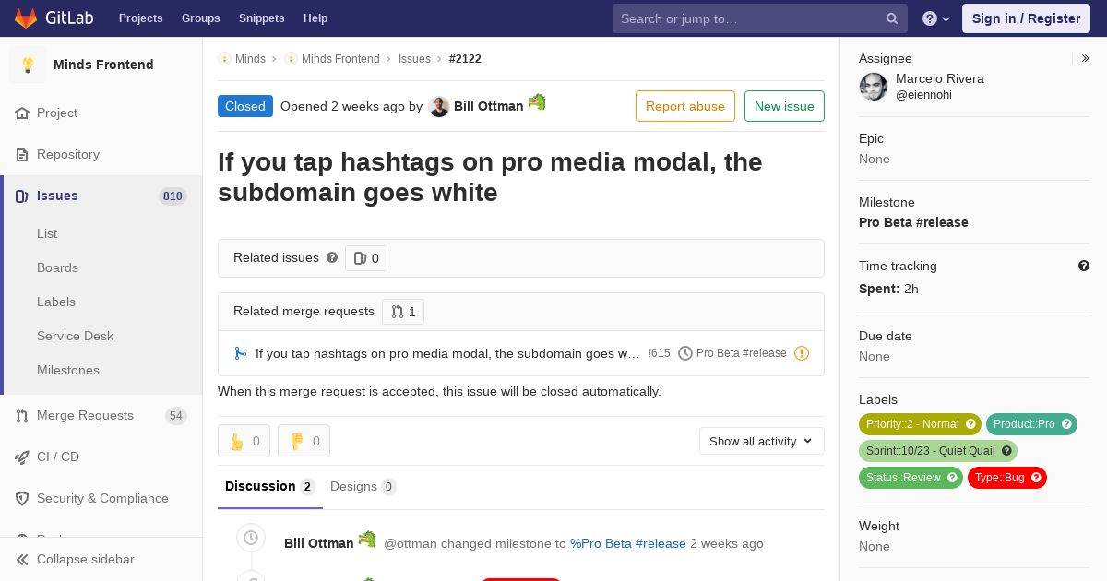Image resolution: width=1107 pixels, height=581 pixels.
Task: Click Time tracking help icon
Action: click(x=1084, y=266)
